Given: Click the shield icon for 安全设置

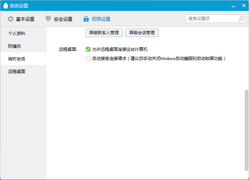Looking at the screenshot, I should pos(48,19).
